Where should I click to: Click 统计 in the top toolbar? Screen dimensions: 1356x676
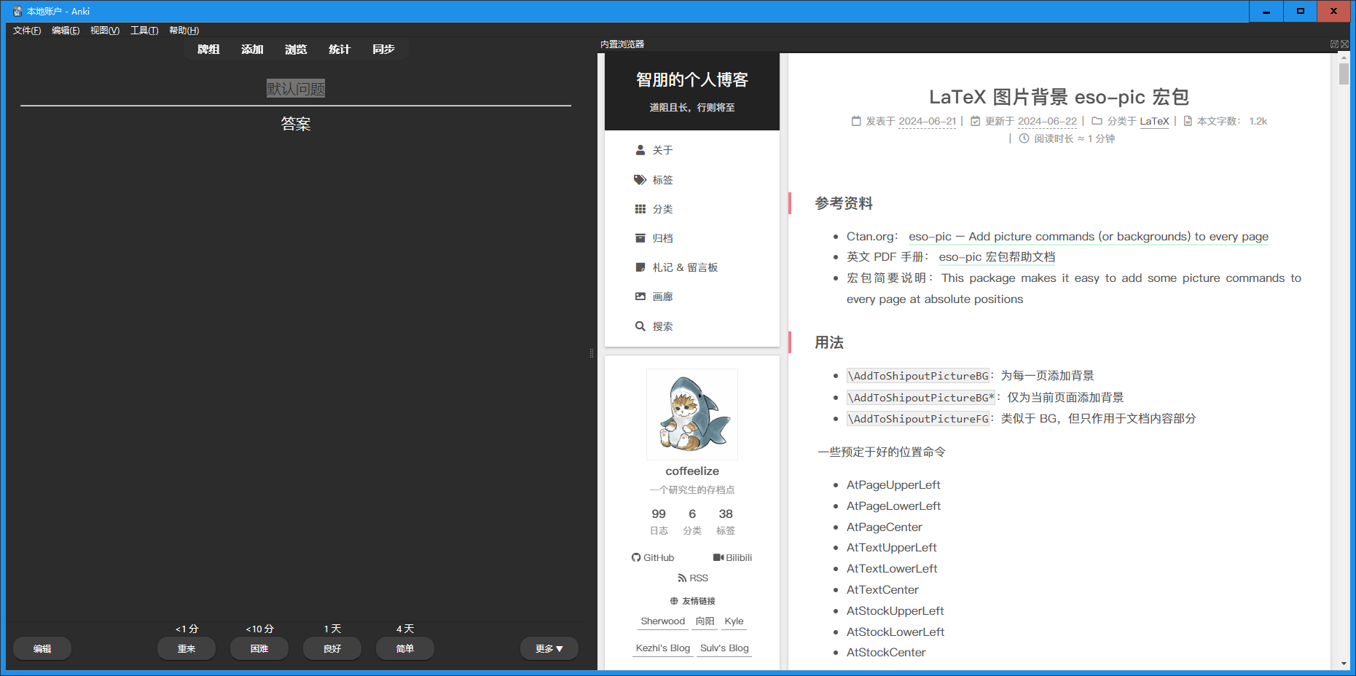pyautogui.click(x=340, y=50)
